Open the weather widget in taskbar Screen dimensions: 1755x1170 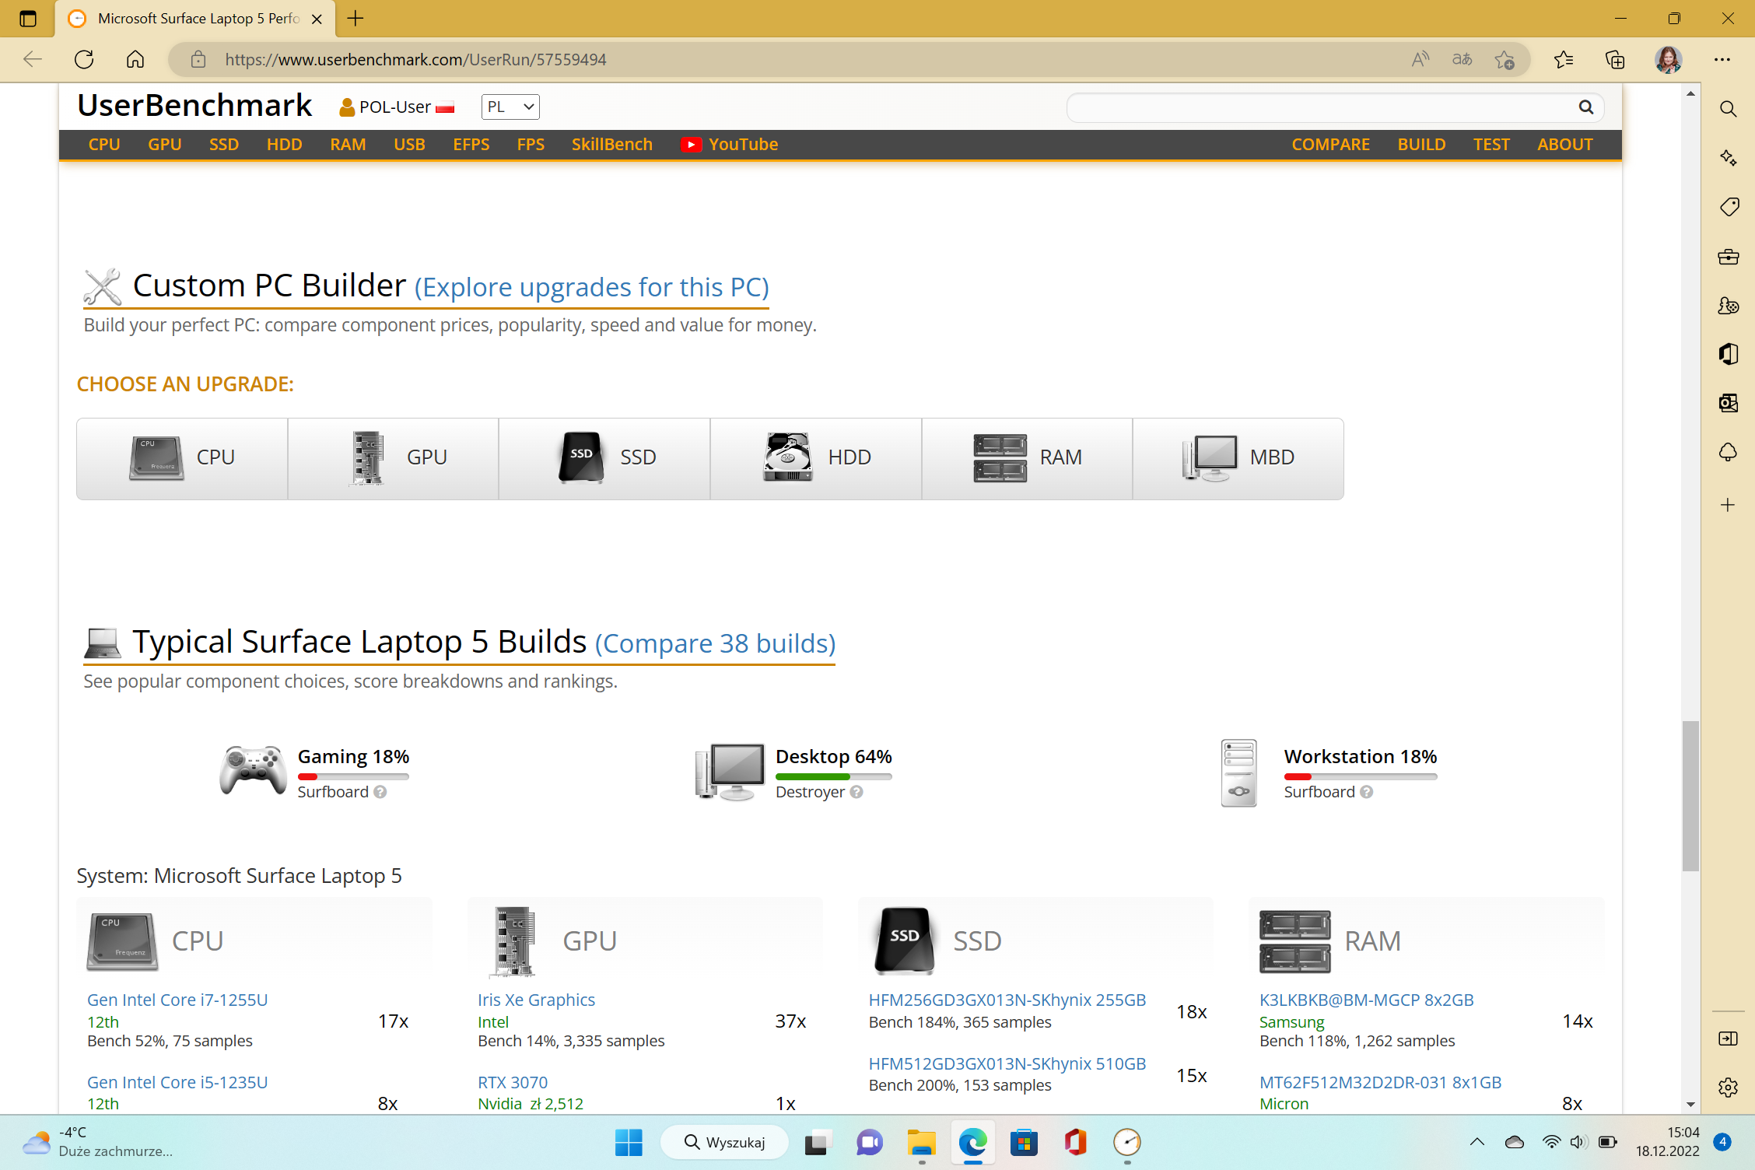tap(96, 1142)
